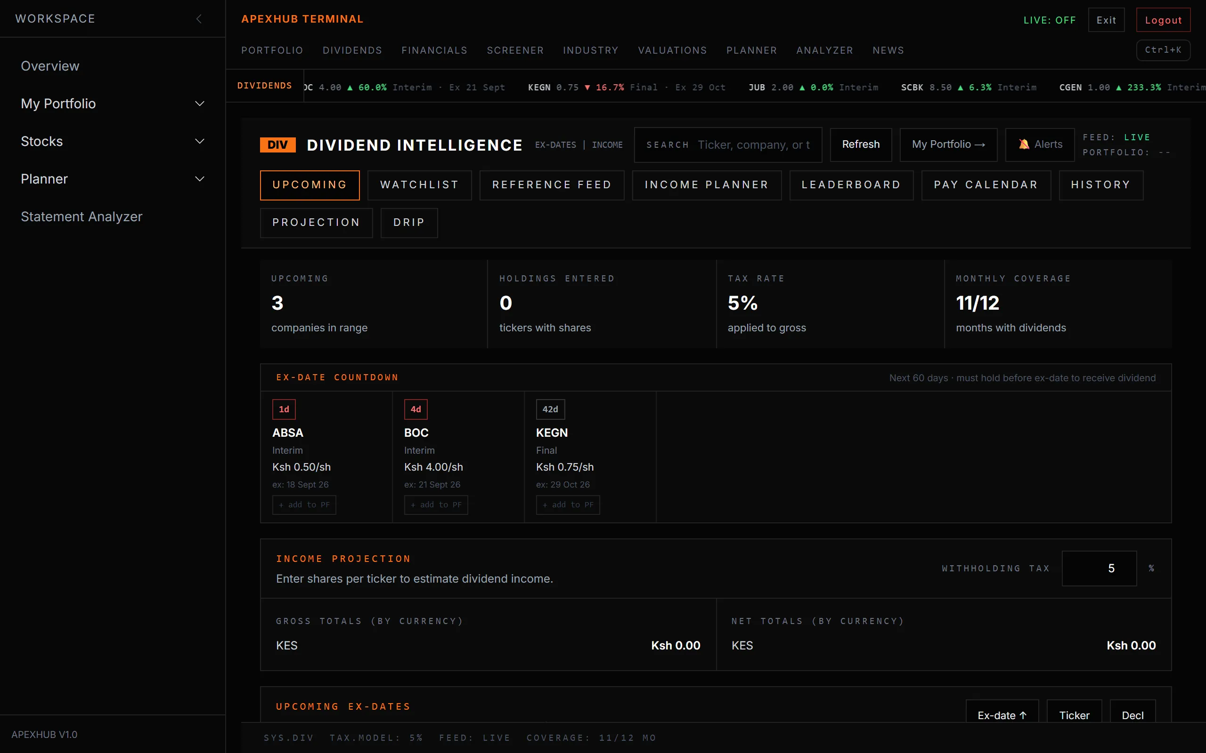Click the Alerts bell icon
Image resolution: width=1206 pixels, height=753 pixels.
point(1024,144)
